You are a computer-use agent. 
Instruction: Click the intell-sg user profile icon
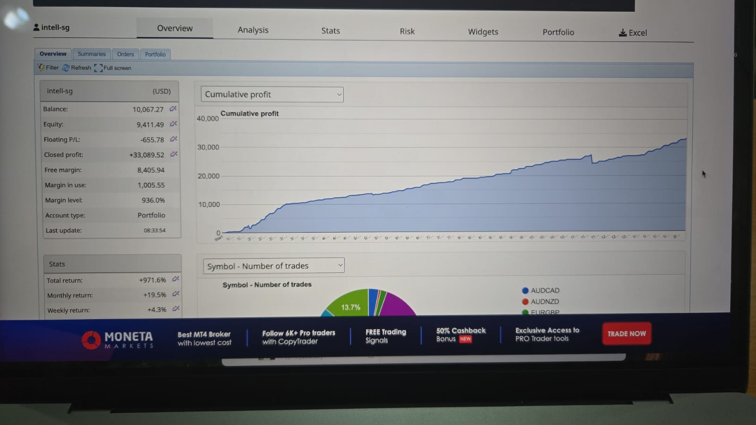click(36, 27)
